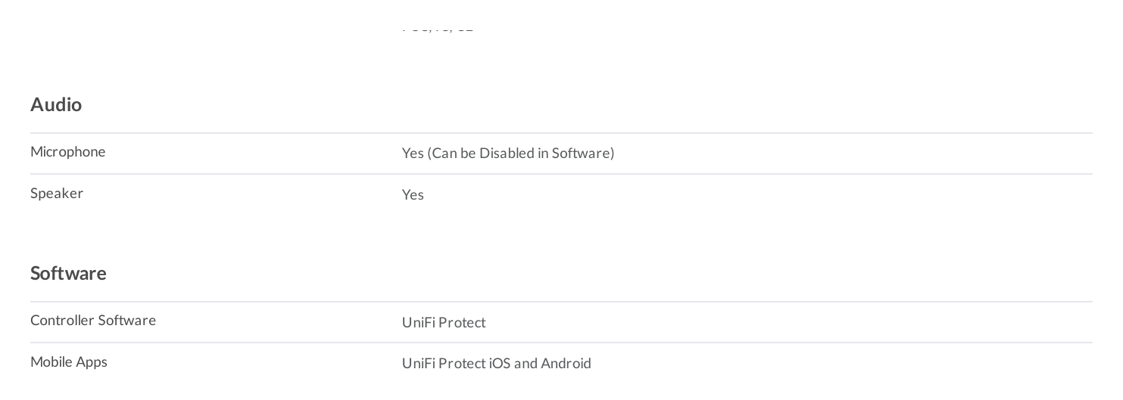Viewport: 1123px width, 400px height.
Task: Select the Mobile Apps label
Action: [x=69, y=362]
